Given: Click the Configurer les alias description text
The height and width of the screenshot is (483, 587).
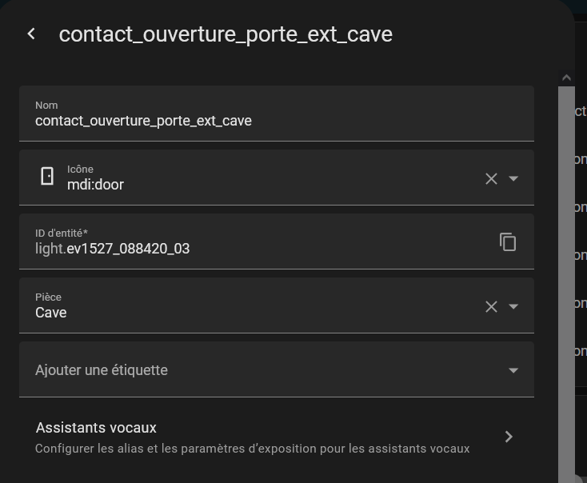Looking at the screenshot, I should [x=252, y=449].
